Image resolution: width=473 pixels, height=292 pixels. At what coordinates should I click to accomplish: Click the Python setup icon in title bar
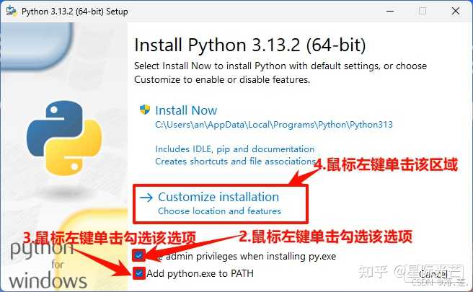11,11
